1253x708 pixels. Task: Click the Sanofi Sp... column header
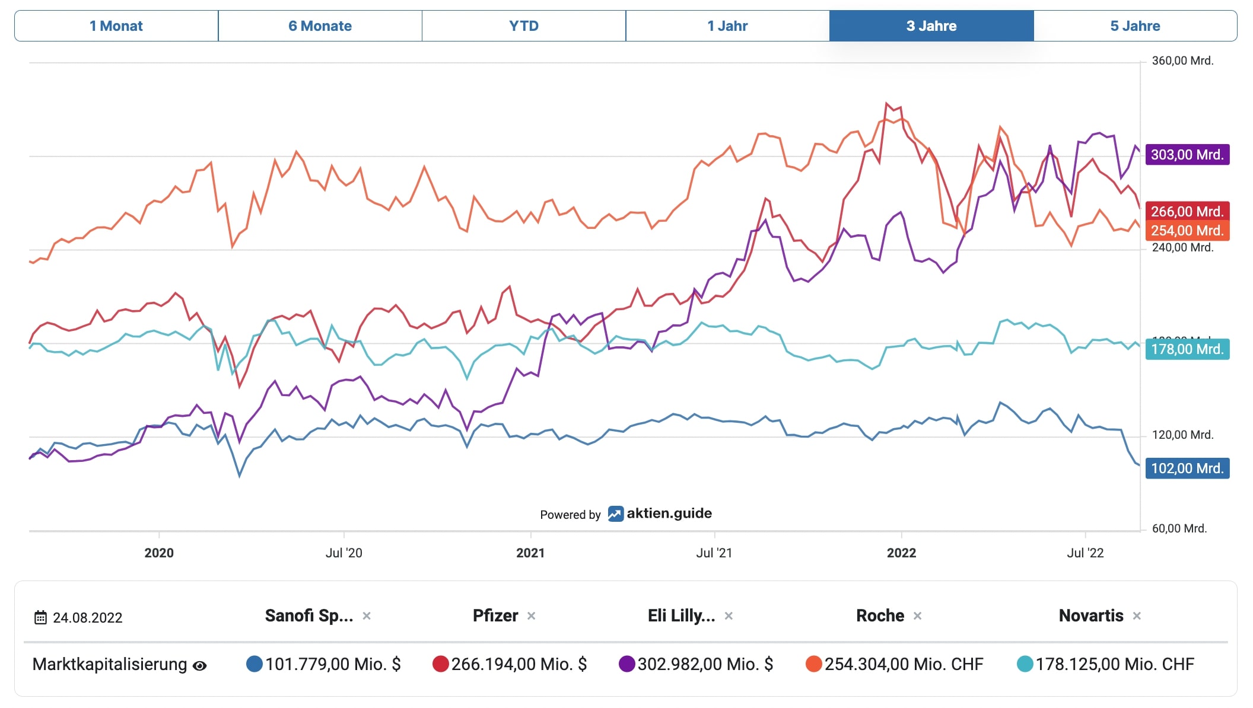[309, 616]
